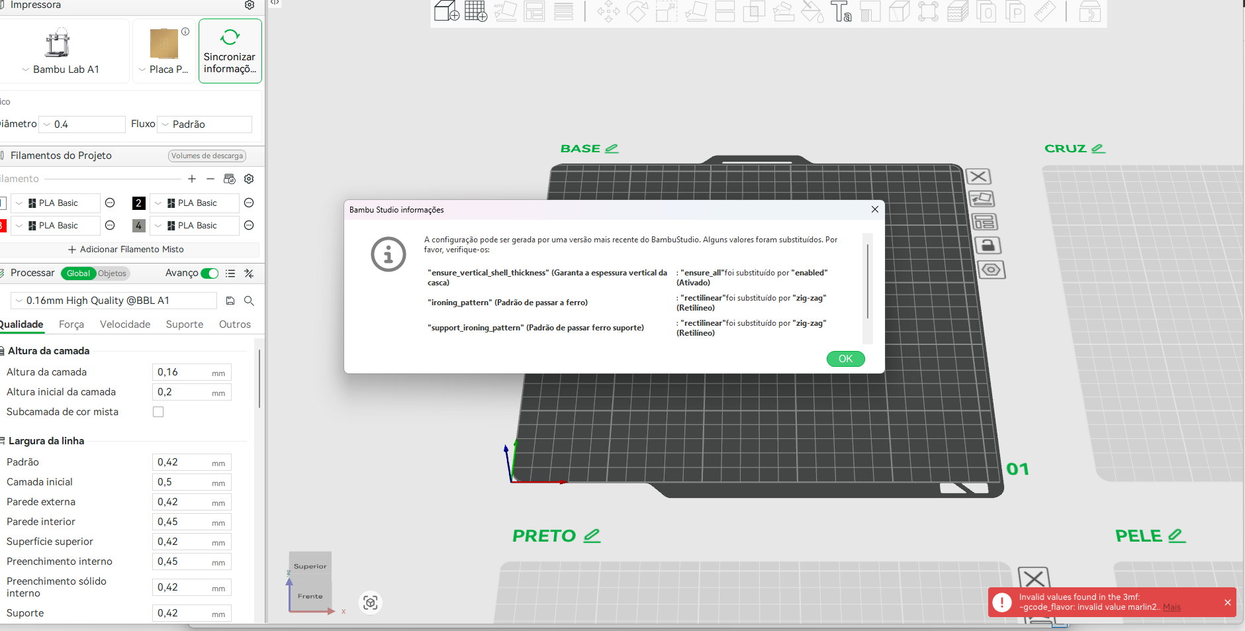The width and height of the screenshot is (1245, 631).
Task: Click the Assembly view icon in toolbar
Action: [1089, 11]
